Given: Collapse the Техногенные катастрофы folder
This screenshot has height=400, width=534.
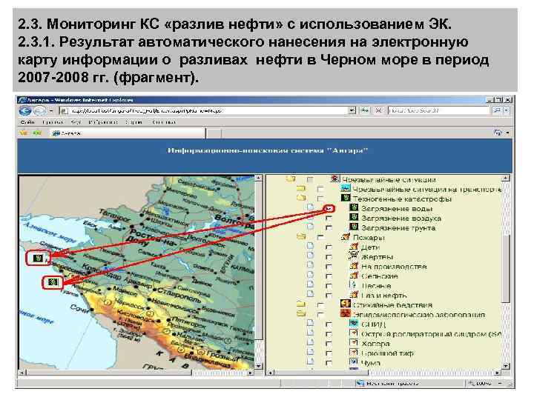Looking at the screenshot, I should coord(301,198).
